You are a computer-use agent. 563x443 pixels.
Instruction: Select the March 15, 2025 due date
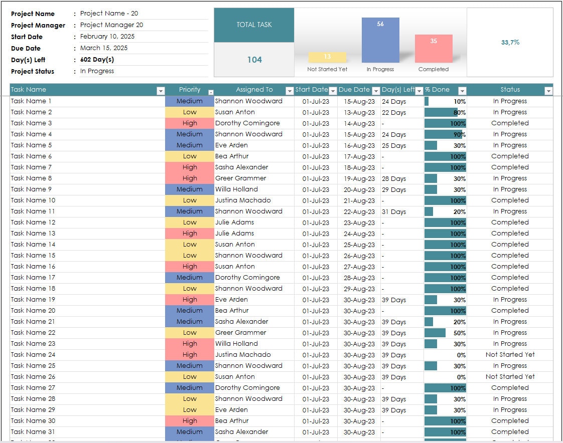coord(144,48)
